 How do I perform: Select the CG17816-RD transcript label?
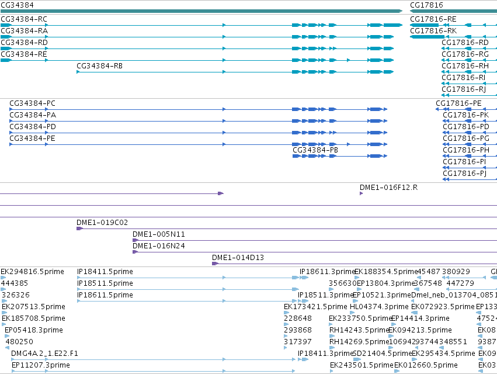pyautogui.click(x=465, y=43)
